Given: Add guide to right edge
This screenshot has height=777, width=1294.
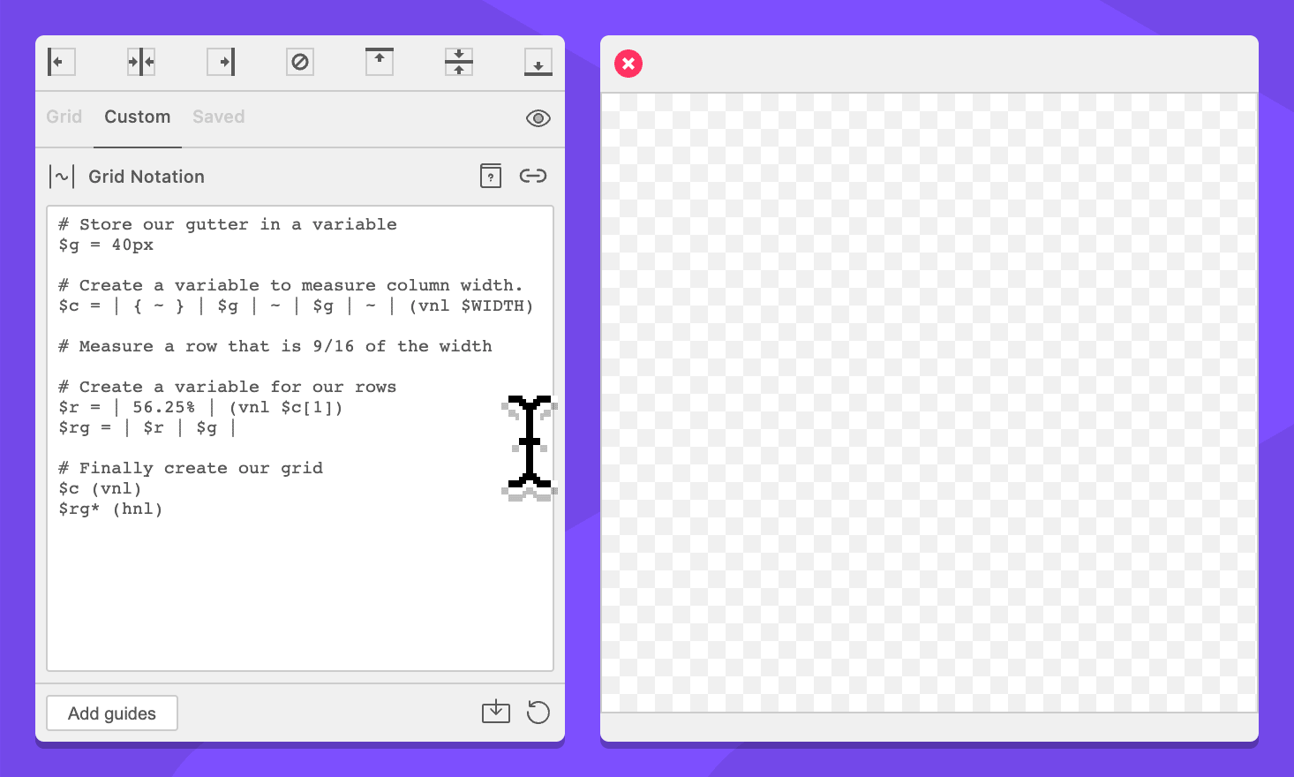Looking at the screenshot, I should pyautogui.click(x=221, y=62).
